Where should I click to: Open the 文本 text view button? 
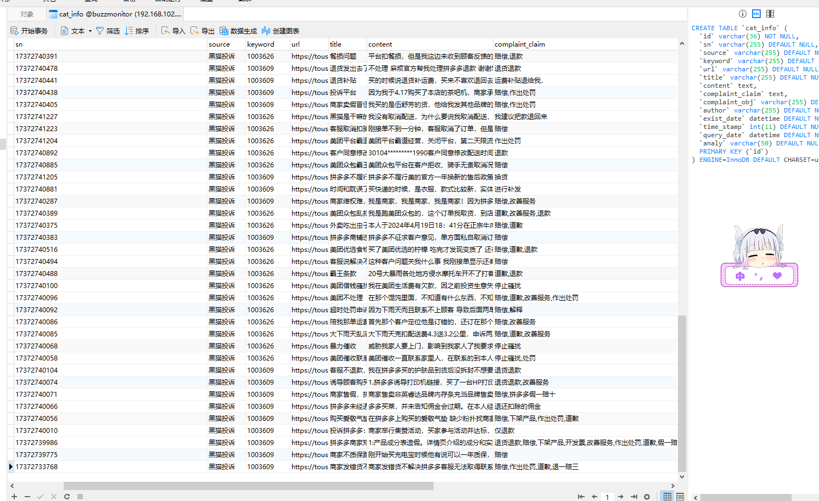tap(72, 31)
